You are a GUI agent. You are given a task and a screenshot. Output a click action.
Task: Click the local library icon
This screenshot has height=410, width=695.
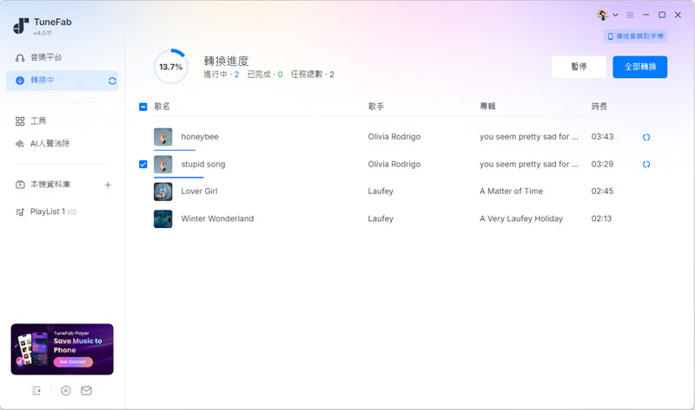20,185
